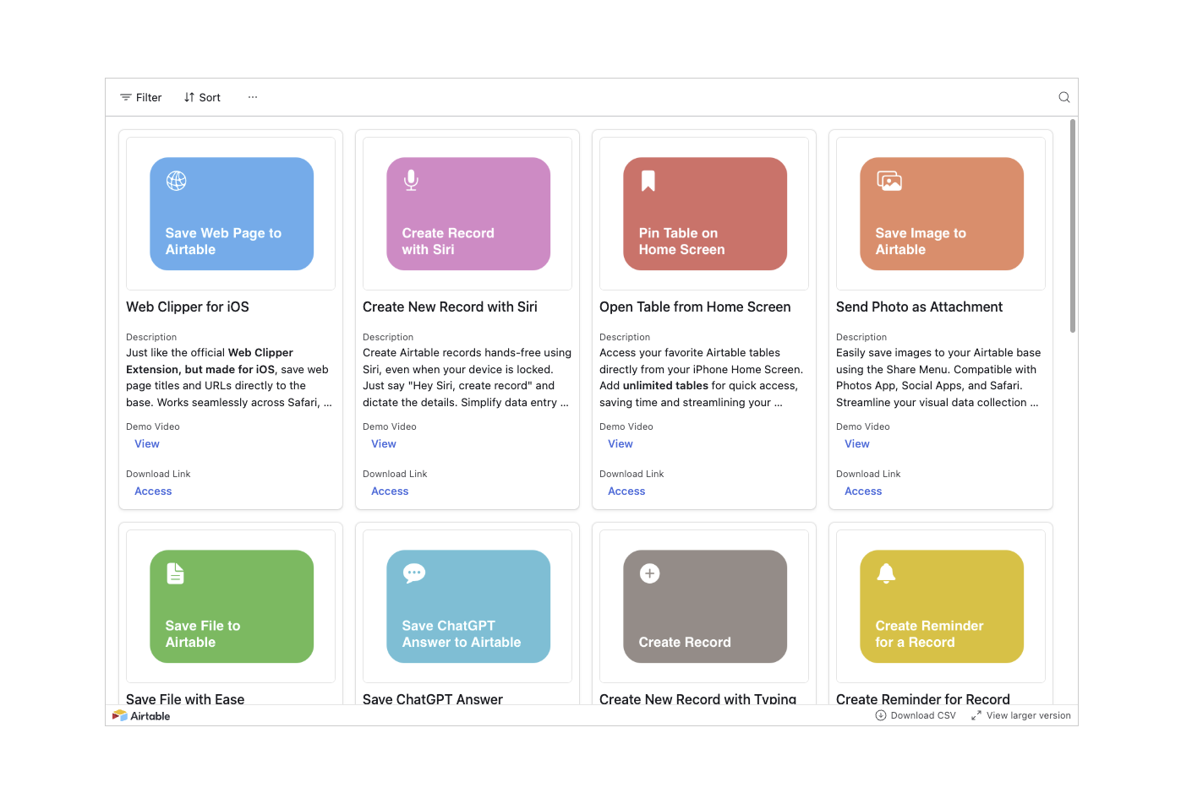Click the Airtable logo in footer

(x=141, y=715)
